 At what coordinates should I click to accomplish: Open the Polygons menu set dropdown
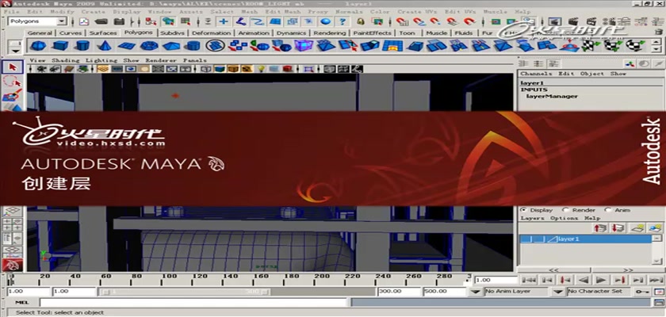pyautogui.click(x=62, y=21)
